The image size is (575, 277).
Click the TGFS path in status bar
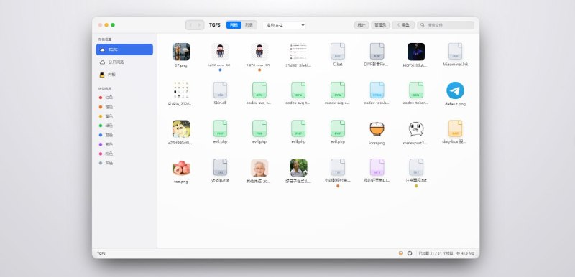click(x=101, y=253)
